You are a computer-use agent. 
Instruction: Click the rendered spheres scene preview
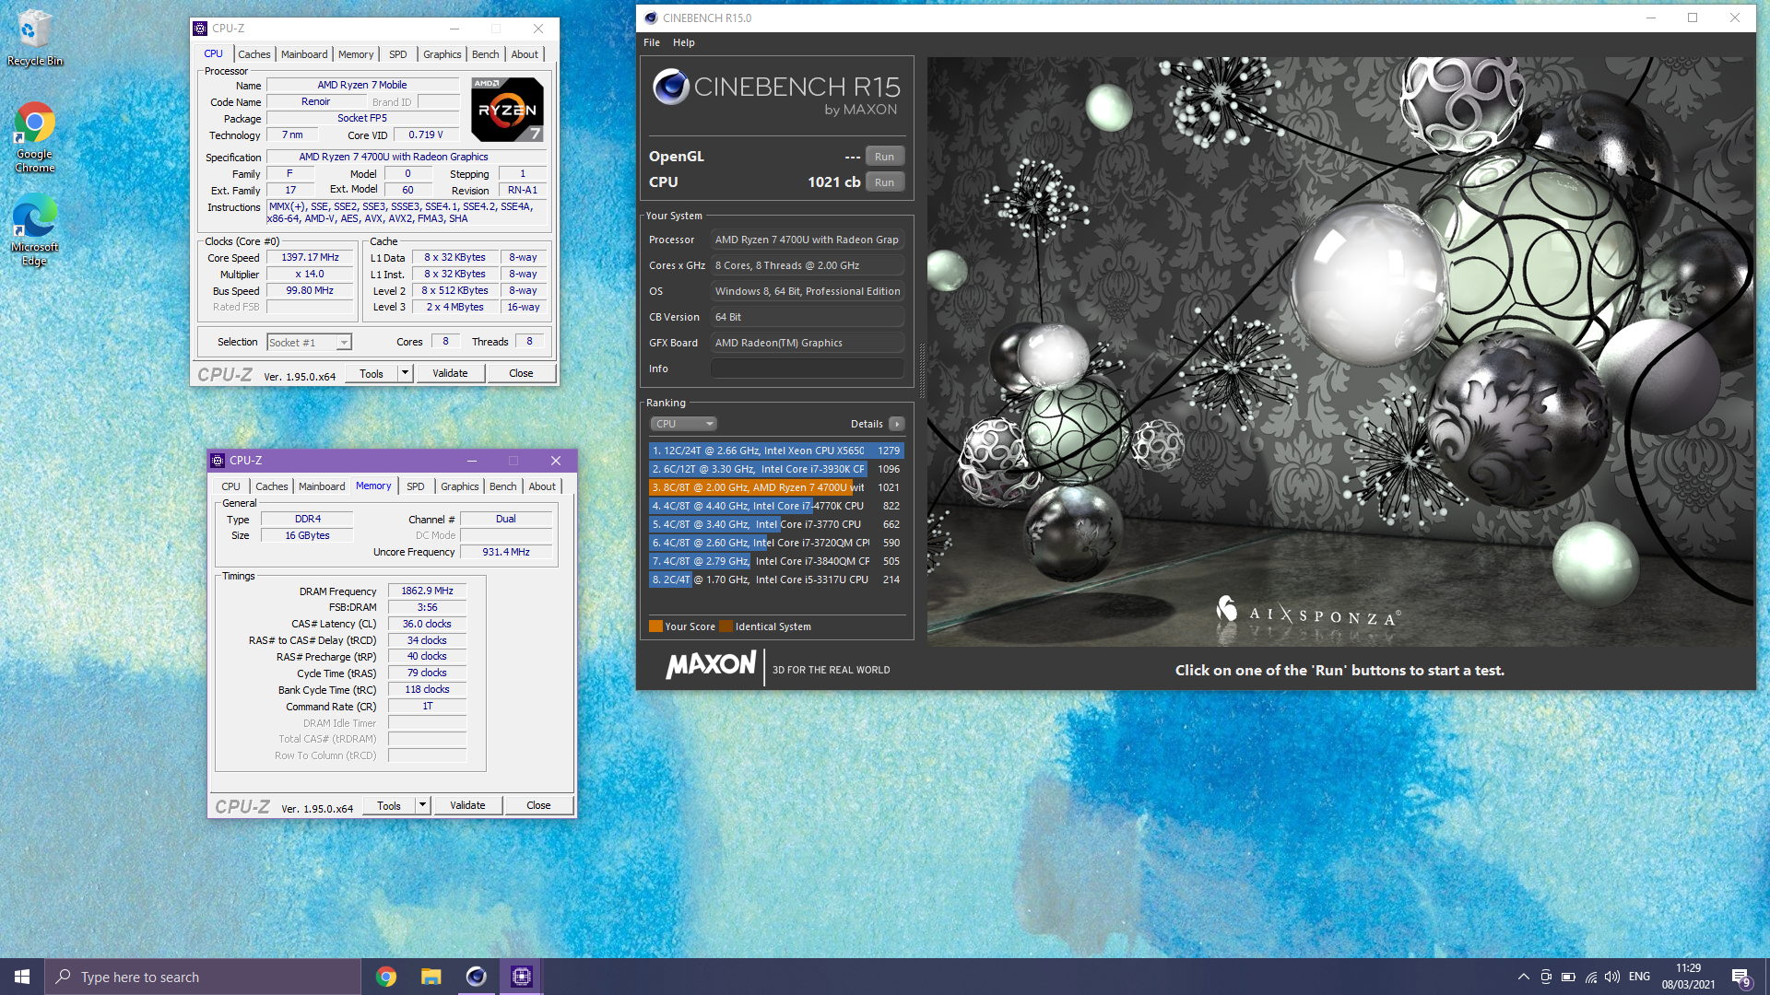coord(1340,351)
